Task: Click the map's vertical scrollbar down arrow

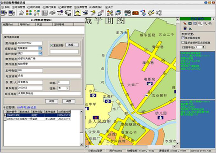Action: [178, 143]
